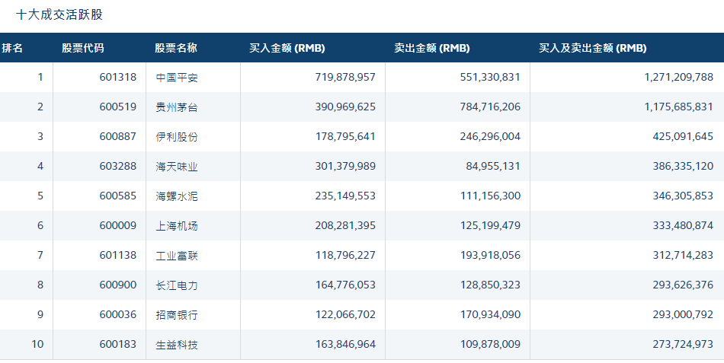This screenshot has width=724, height=363.
Task: Select sell amount 193,918,056
Action: (490, 255)
